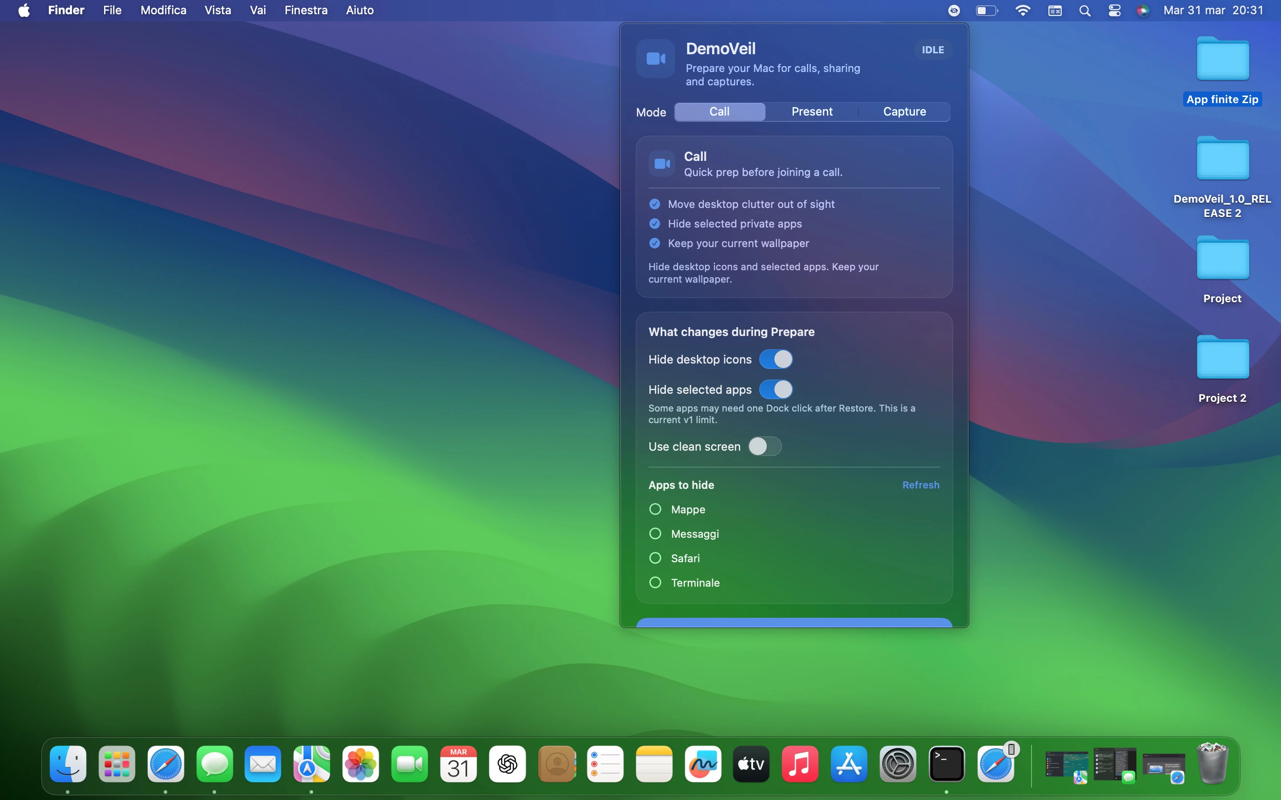Open Control Center from the menu bar
The width and height of the screenshot is (1281, 800).
coord(1114,11)
